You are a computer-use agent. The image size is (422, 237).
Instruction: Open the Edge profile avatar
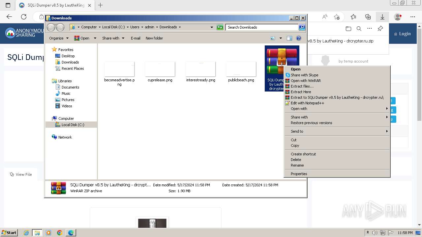[398, 16]
